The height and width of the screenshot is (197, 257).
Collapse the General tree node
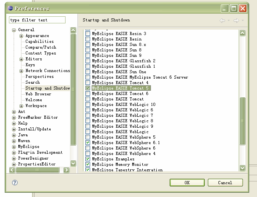(14, 30)
